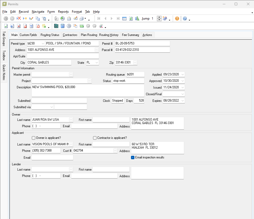
Task: Open the Permit type dropdown
Action: pos(43,44)
